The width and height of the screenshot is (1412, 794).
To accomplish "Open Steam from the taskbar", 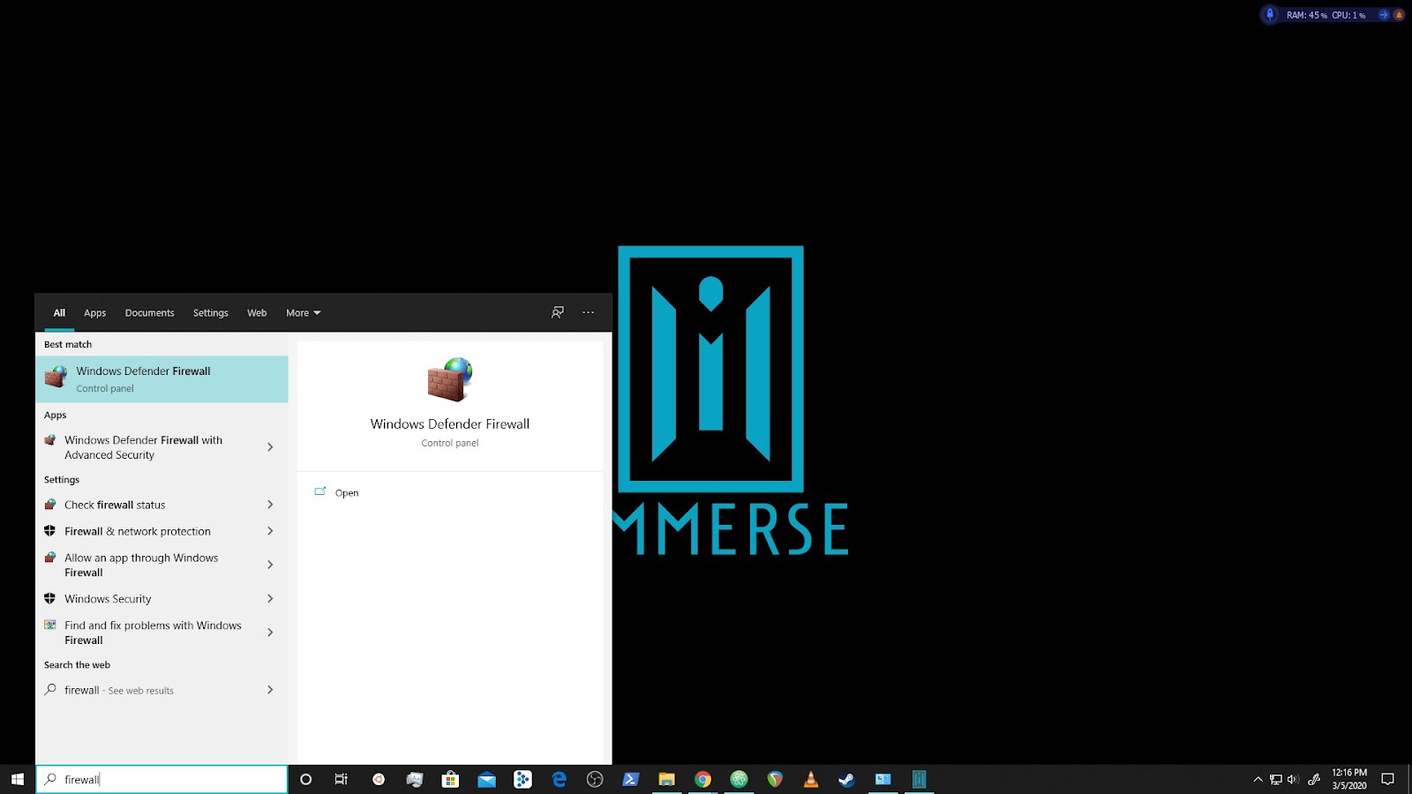I will (847, 779).
